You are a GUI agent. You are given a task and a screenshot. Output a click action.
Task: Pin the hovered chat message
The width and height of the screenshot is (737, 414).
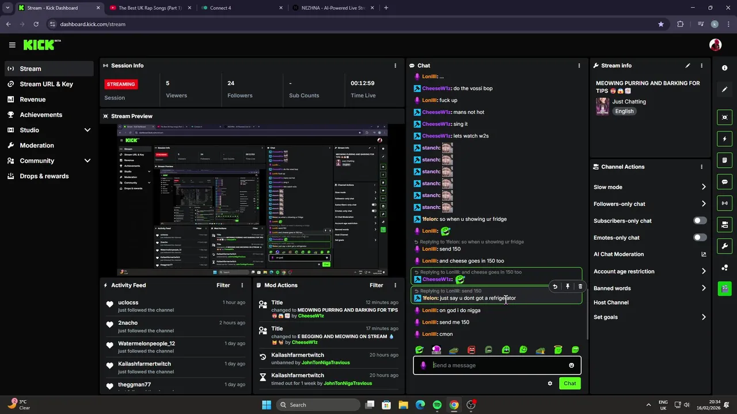568,286
